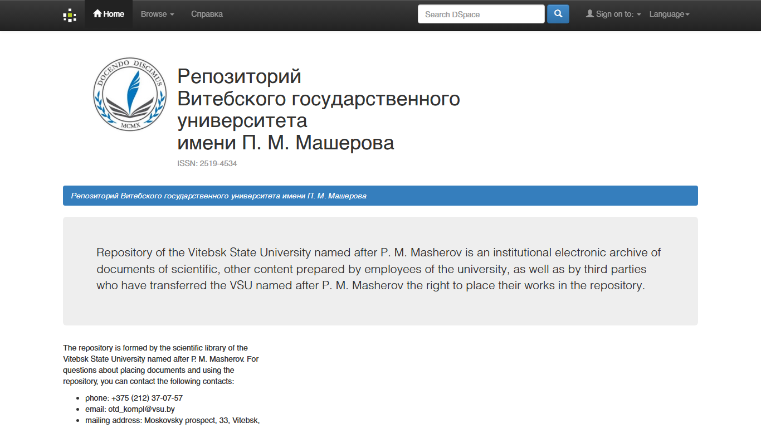Click the email otd_kompl@vsu.by
The height and width of the screenshot is (428, 761).
point(130,409)
